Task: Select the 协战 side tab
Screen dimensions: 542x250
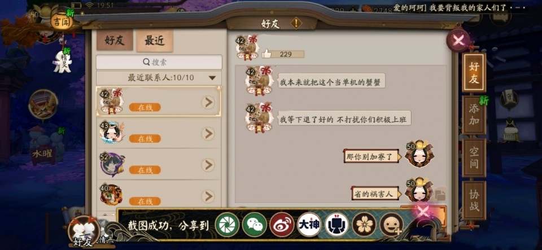Action: 474,200
